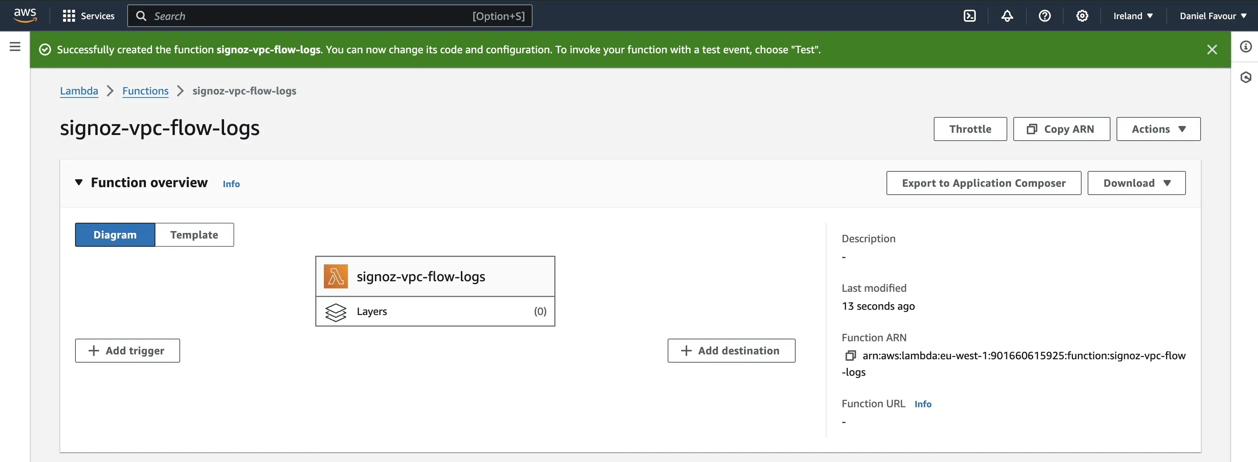Open the Ireland region dropdown
The width and height of the screenshot is (1258, 462).
[x=1133, y=16]
